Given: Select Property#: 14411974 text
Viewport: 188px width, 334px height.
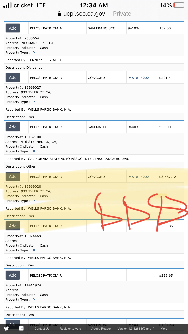Looking at the screenshot, I should click(23, 285).
